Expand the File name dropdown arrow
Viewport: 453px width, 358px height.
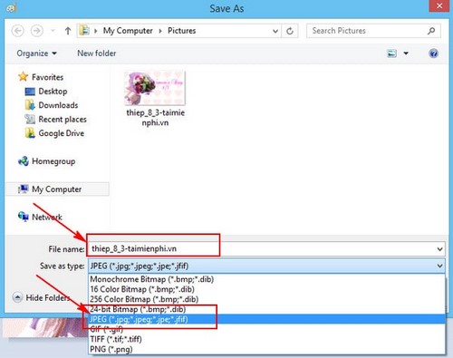tap(440, 249)
